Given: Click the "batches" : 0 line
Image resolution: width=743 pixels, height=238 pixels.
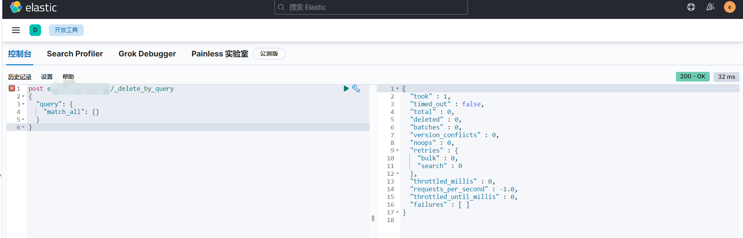Looking at the screenshot, I should [x=436, y=127].
